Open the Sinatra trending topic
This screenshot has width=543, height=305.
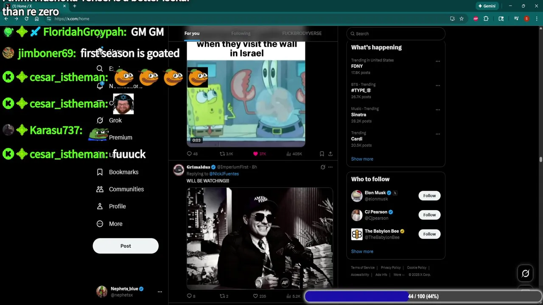tap(358, 115)
